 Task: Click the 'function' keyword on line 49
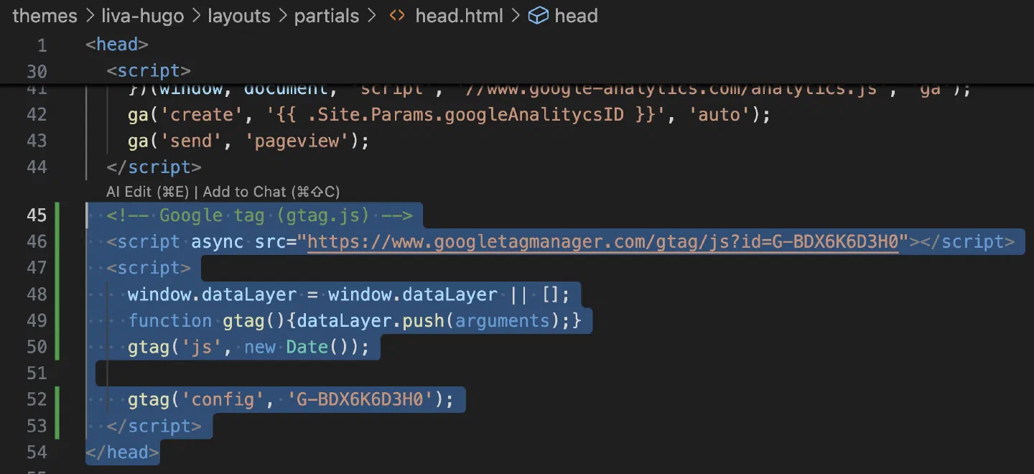[170, 320]
